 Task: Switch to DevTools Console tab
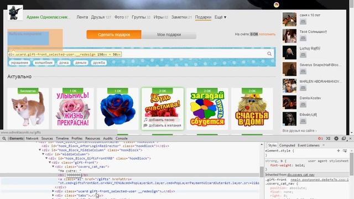pos(122,139)
